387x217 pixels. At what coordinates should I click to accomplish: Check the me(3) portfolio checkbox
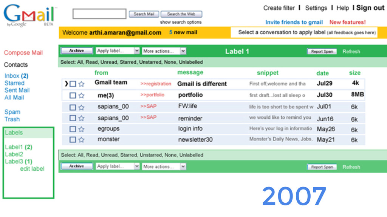pos(73,95)
